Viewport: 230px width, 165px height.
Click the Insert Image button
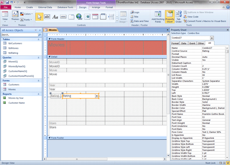(123, 17)
